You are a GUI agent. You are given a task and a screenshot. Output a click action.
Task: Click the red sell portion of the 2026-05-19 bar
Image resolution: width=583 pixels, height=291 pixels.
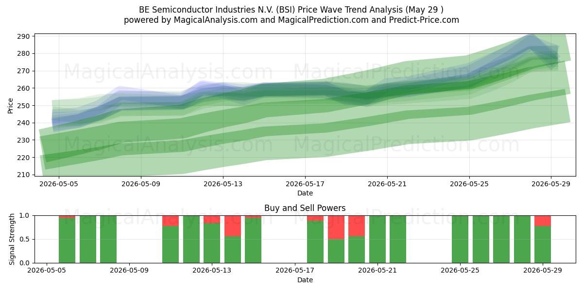pos(336,227)
